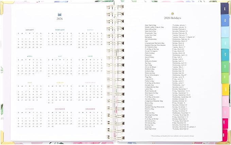This screenshot has height=145, width=231.
Task: Click the lunar calendar footnote text
Action: pos(172,136)
